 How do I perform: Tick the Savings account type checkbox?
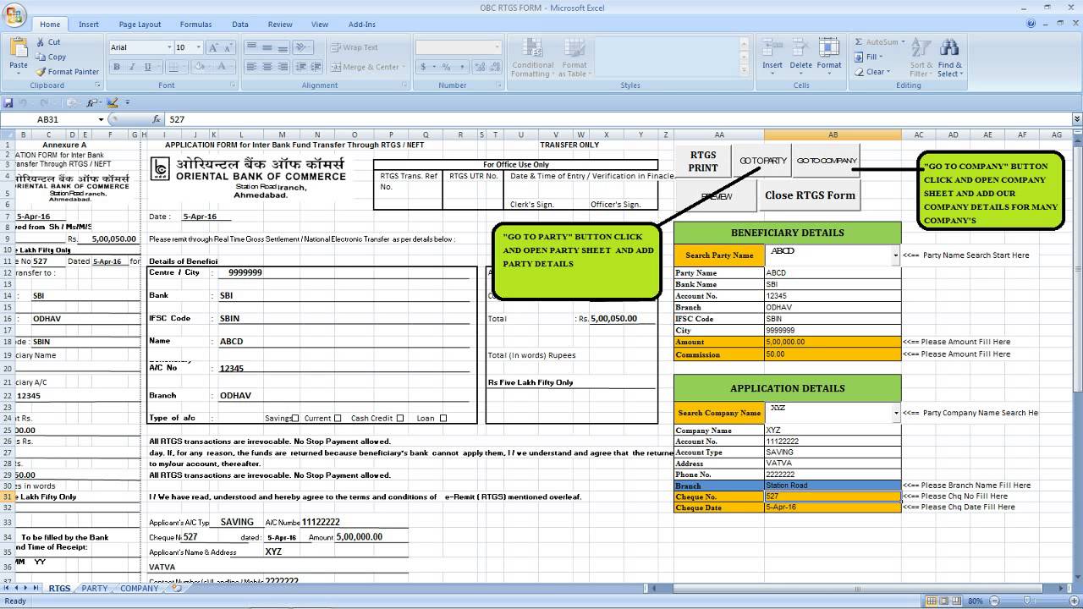pos(295,418)
